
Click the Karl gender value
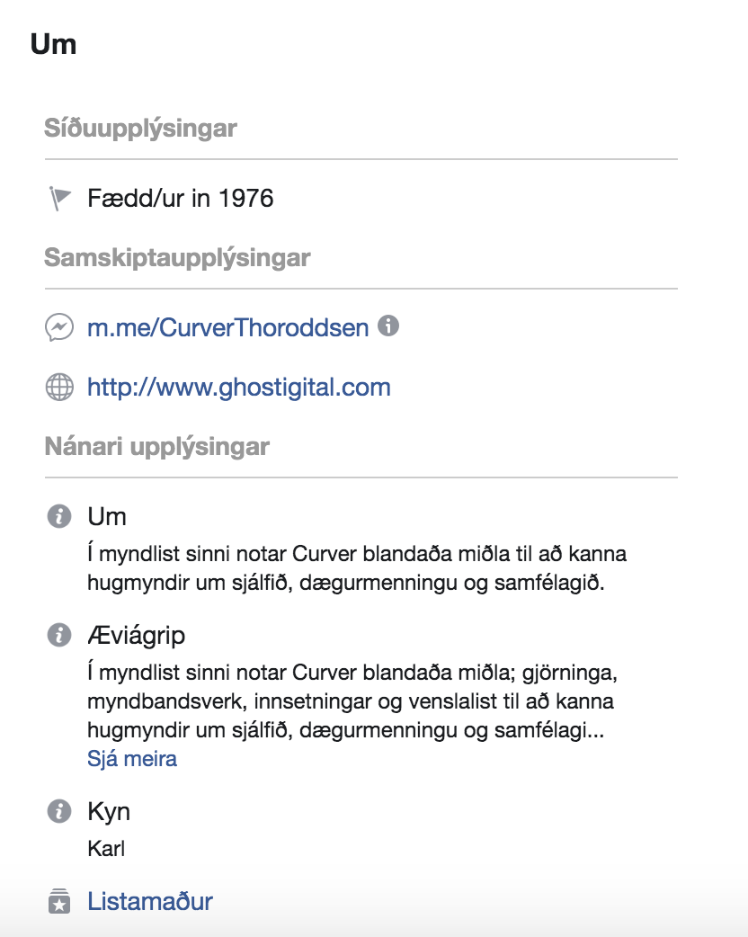point(106,849)
